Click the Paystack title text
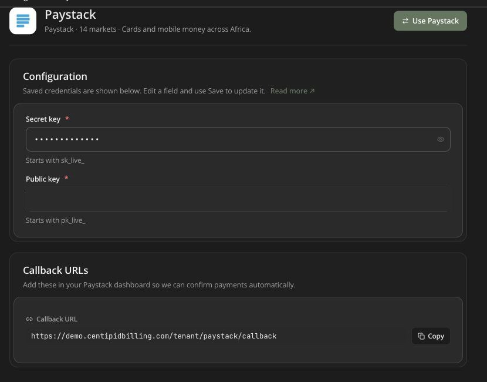The height and width of the screenshot is (382, 487). (70, 15)
